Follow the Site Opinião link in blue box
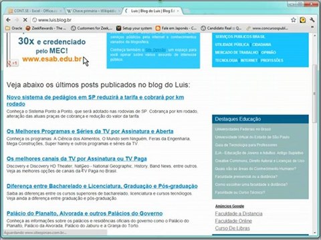The height and width of the screenshot is (240, 321). pos(155,50)
